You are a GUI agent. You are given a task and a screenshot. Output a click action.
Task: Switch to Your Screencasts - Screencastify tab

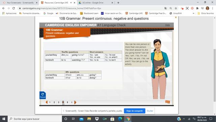click(20, 3)
